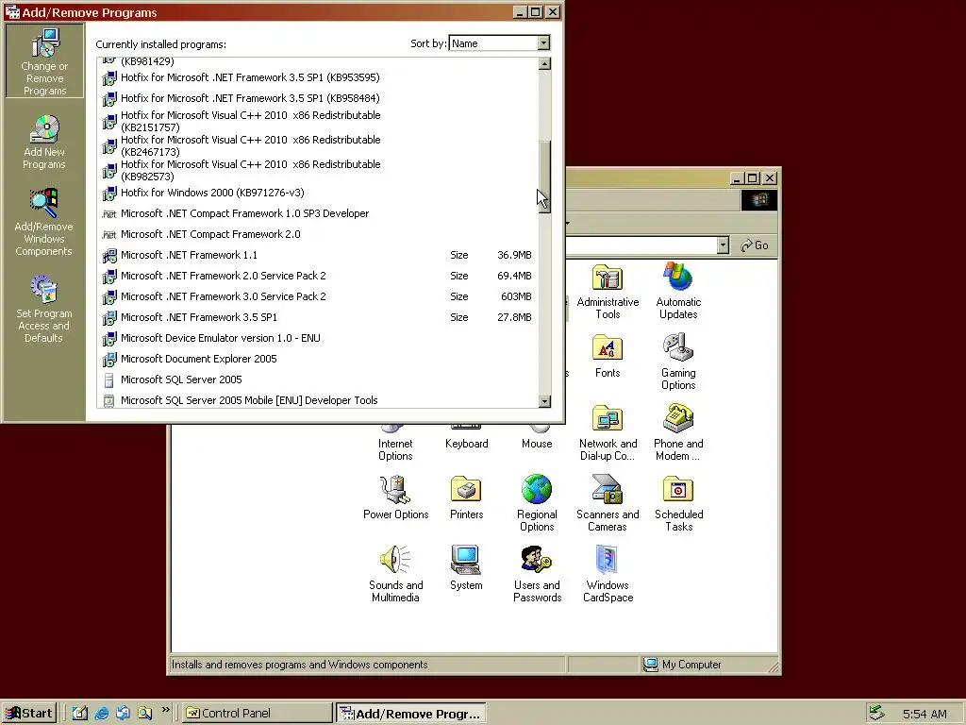Open Power Options in Control Panel

click(x=395, y=497)
